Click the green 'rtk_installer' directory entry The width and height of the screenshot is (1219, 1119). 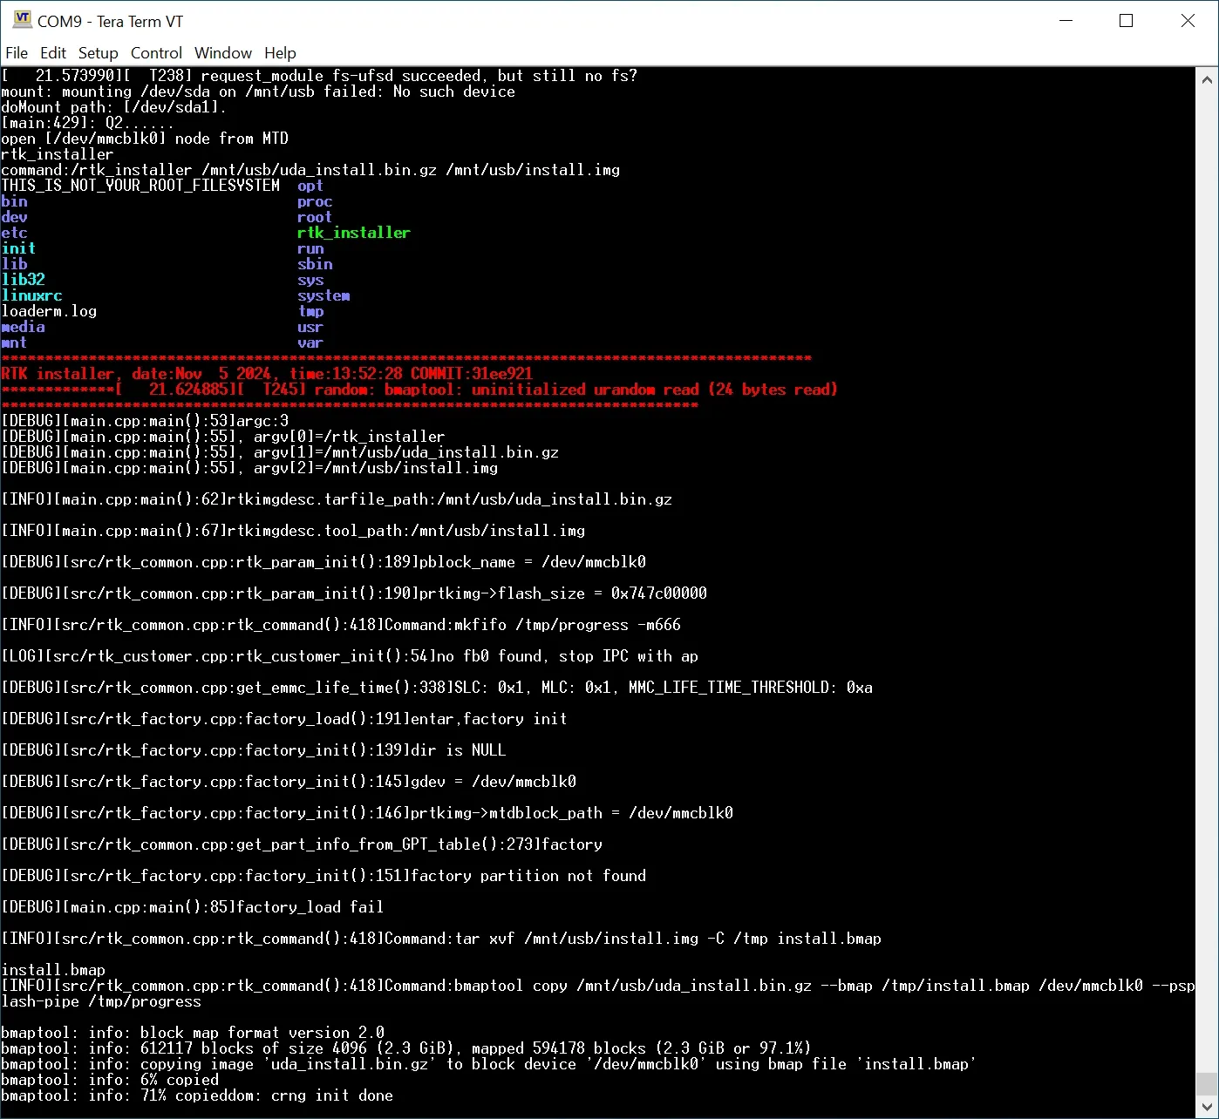pos(353,233)
